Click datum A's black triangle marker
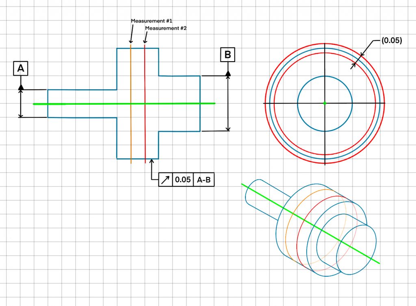This screenshot has width=416, height=306. coord(21,87)
